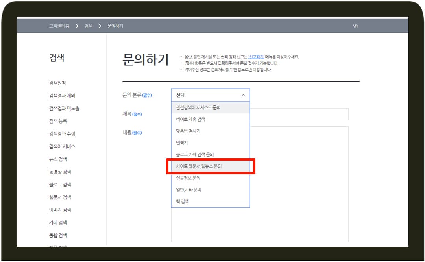Open the 신고하기 link in the notice
Viewport: 425px width, 262px height.
coord(256,56)
